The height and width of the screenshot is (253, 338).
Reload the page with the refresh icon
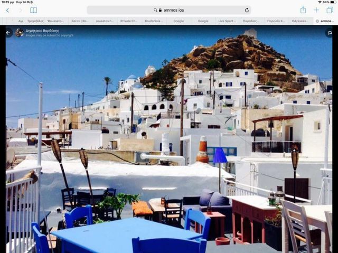(x=247, y=10)
